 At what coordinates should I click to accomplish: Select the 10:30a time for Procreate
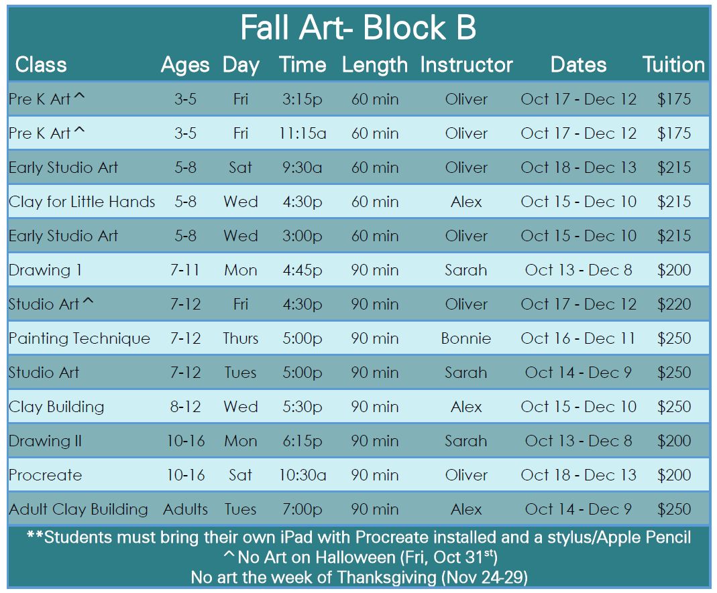tap(302, 475)
